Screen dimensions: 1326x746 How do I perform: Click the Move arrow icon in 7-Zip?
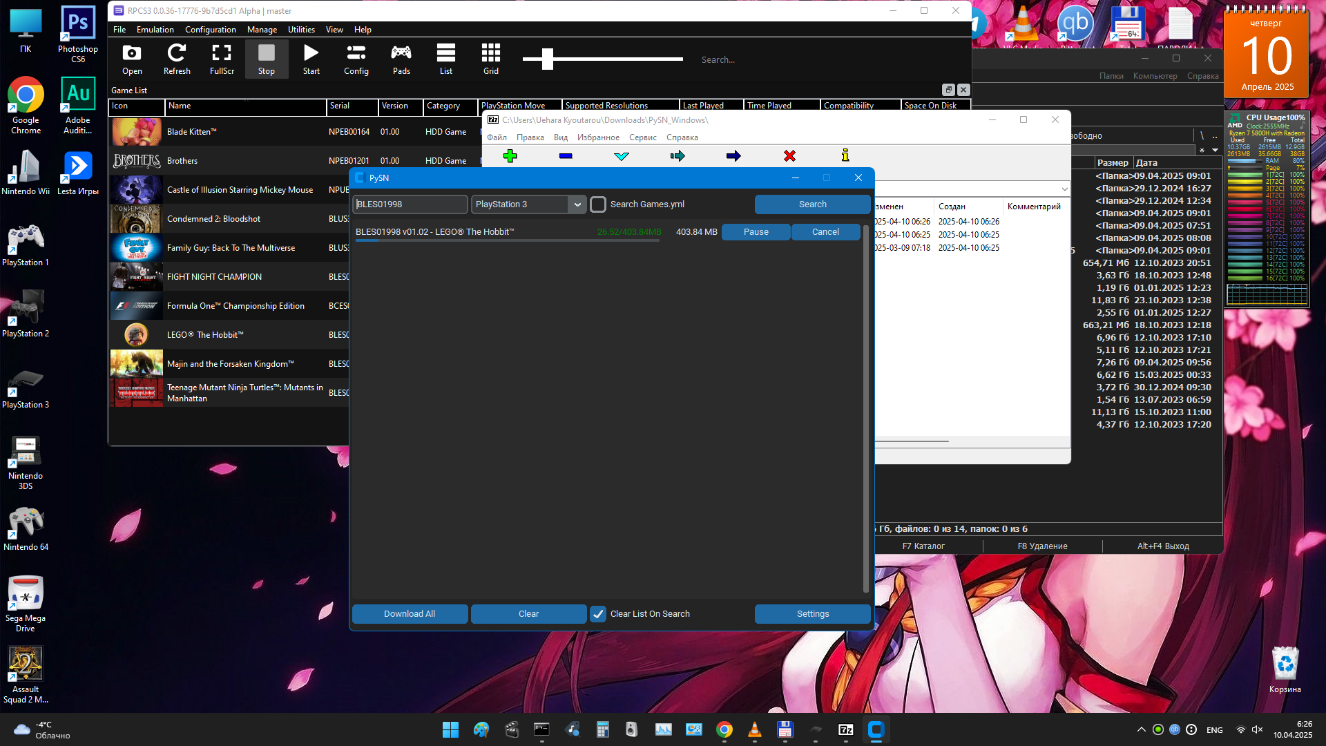[x=733, y=156]
